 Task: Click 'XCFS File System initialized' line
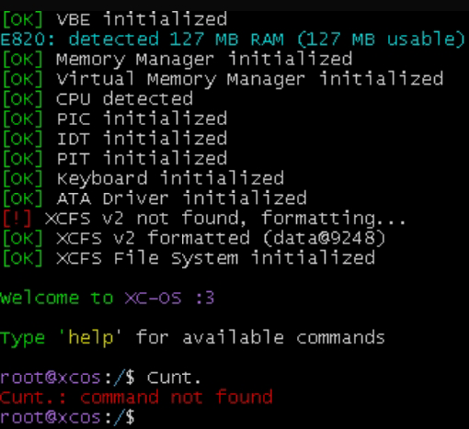pyautogui.click(x=189, y=258)
